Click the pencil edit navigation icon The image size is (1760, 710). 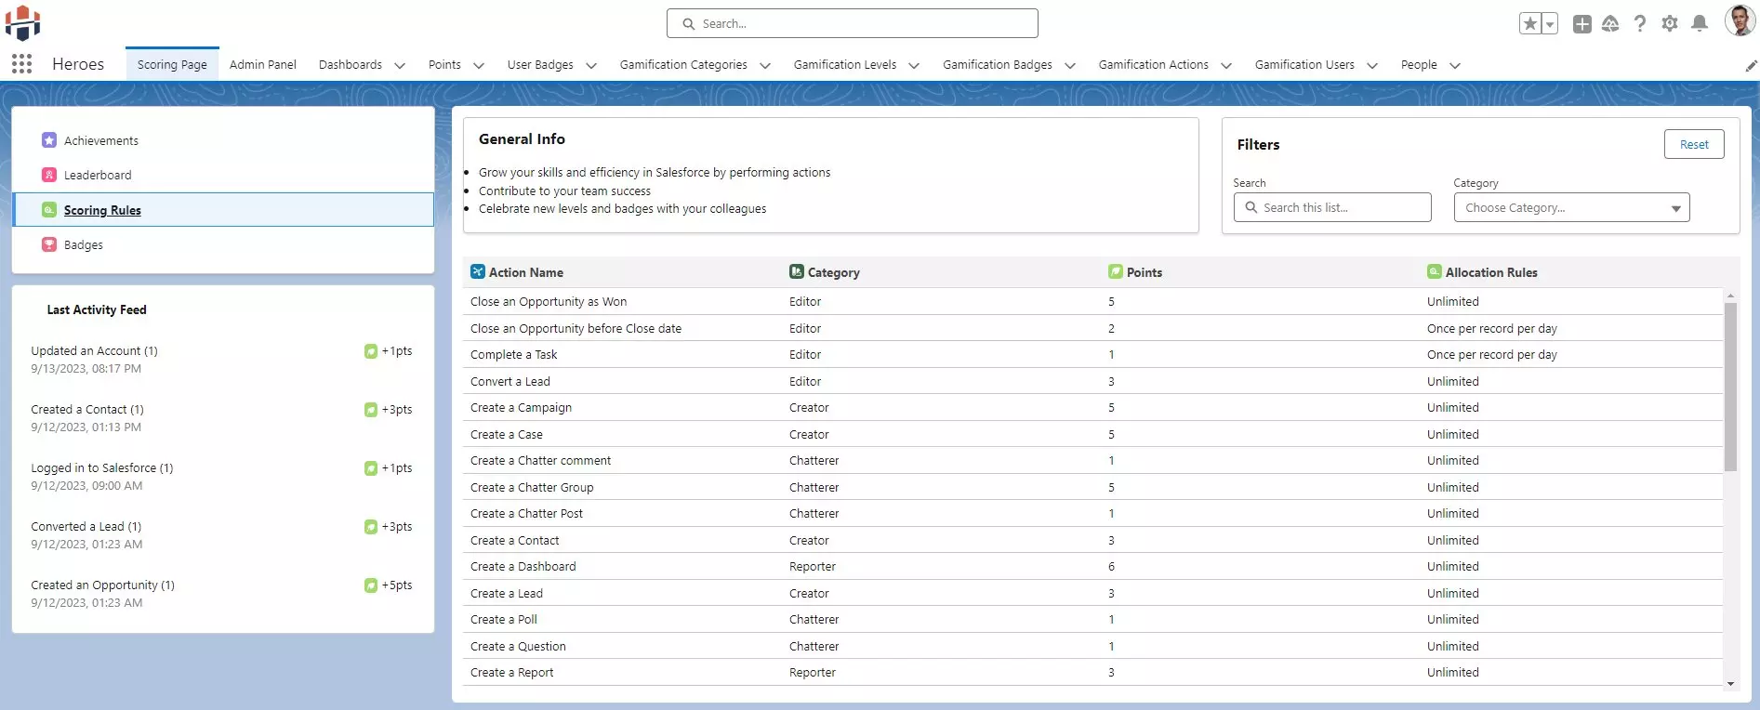point(1751,66)
